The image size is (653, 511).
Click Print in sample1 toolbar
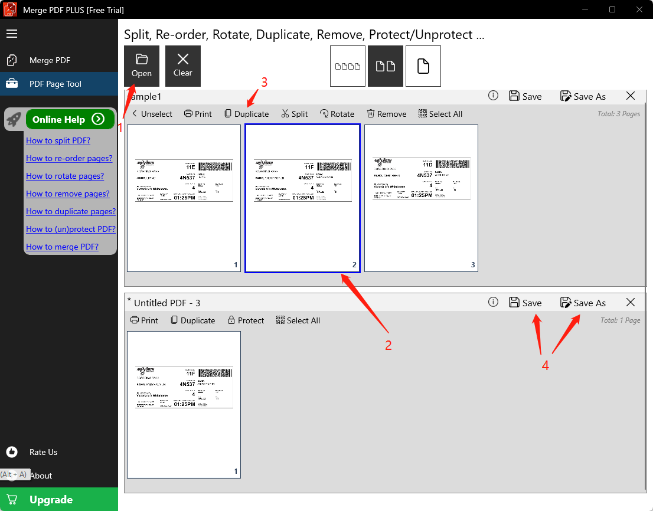click(x=198, y=114)
